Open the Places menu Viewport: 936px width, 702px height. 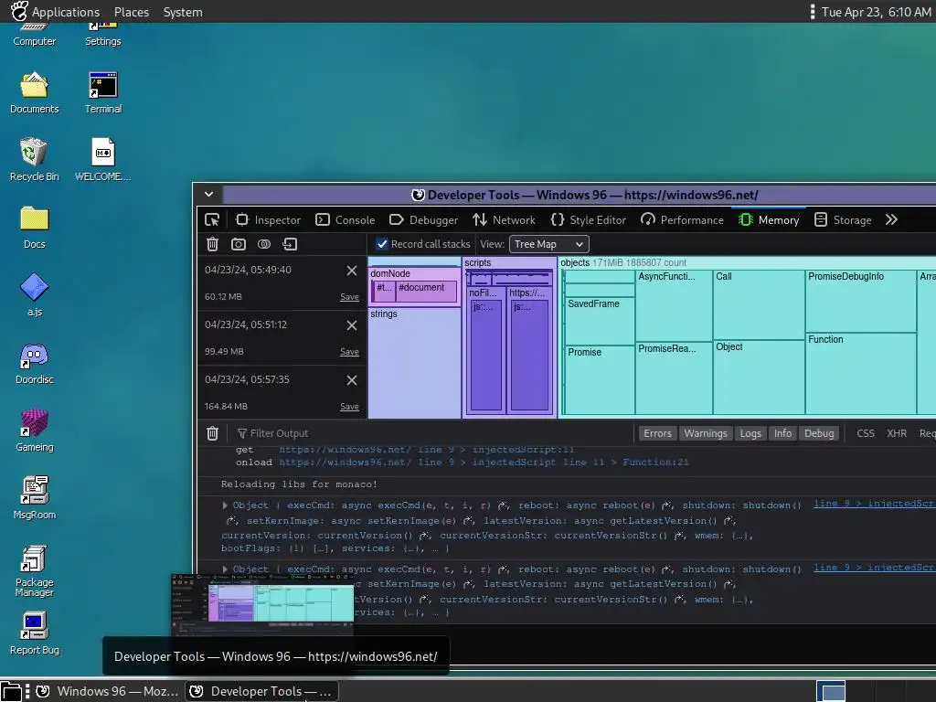click(x=132, y=12)
